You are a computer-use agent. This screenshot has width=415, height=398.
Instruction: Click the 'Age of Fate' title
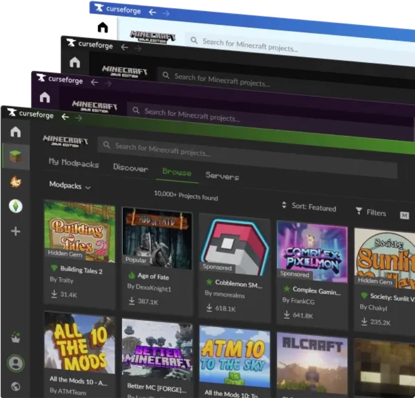pyautogui.click(x=153, y=276)
